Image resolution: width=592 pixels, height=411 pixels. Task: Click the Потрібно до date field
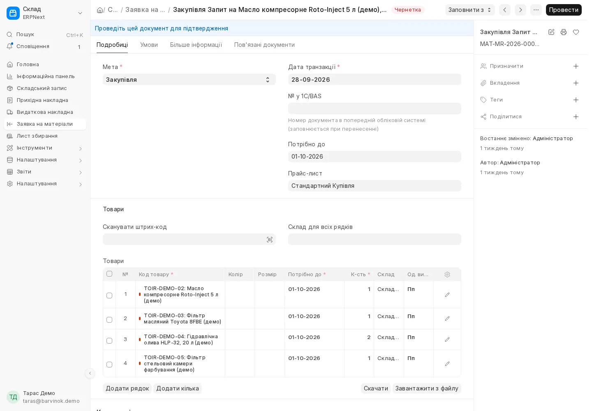click(375, 157)
